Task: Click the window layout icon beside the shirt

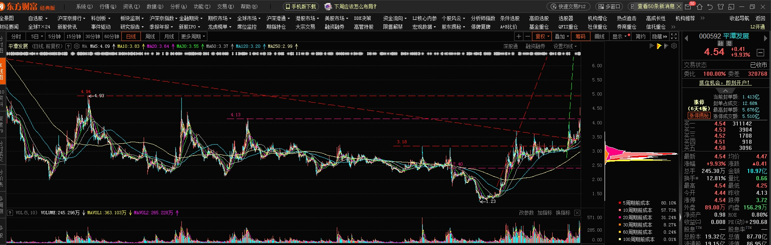Action: [731, 6]
